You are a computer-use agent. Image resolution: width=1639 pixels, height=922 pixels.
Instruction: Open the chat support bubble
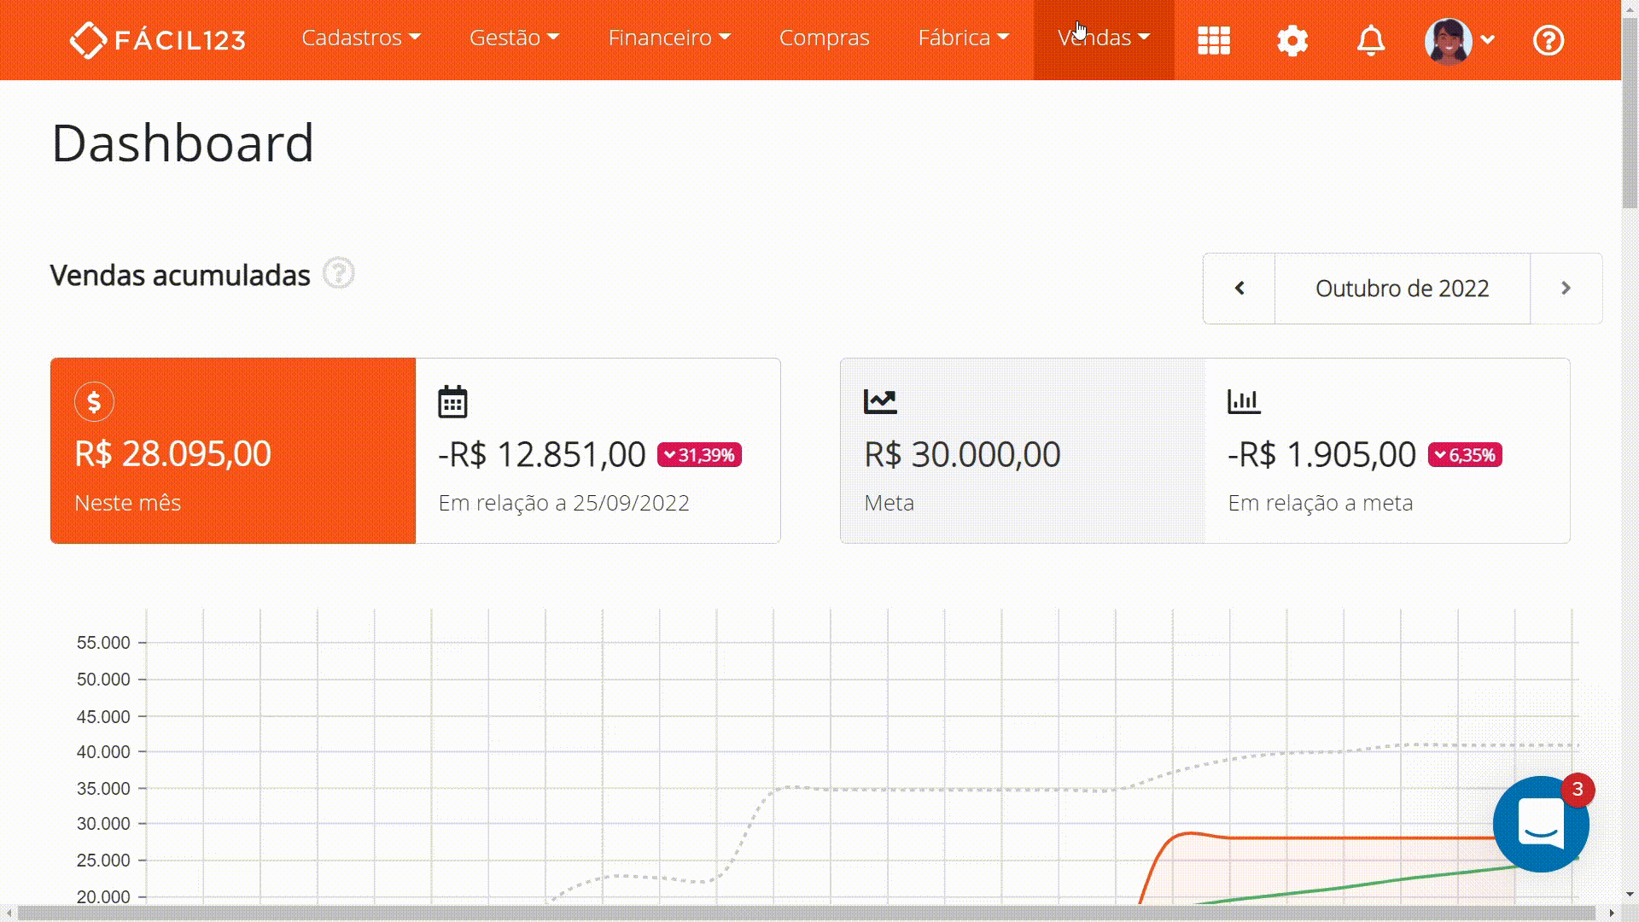click(x=1541, y=824)
